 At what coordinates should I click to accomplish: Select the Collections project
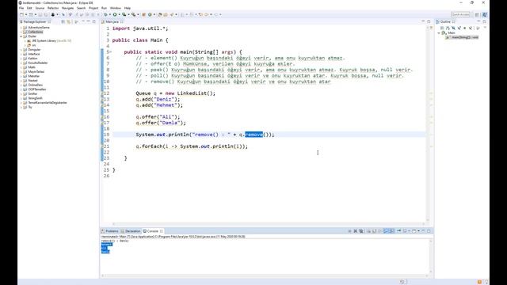coord(35,32)
